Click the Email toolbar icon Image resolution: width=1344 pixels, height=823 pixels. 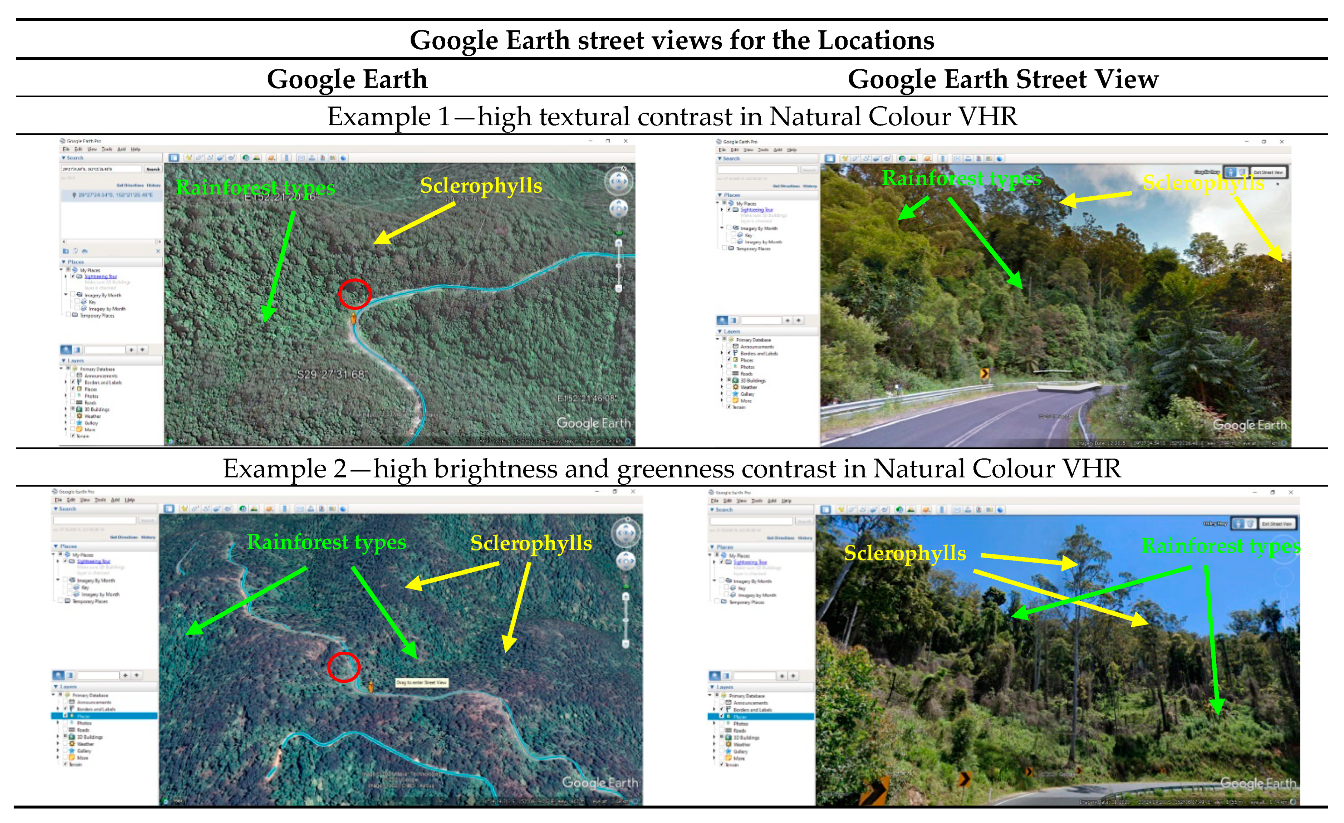coord(301,158)
